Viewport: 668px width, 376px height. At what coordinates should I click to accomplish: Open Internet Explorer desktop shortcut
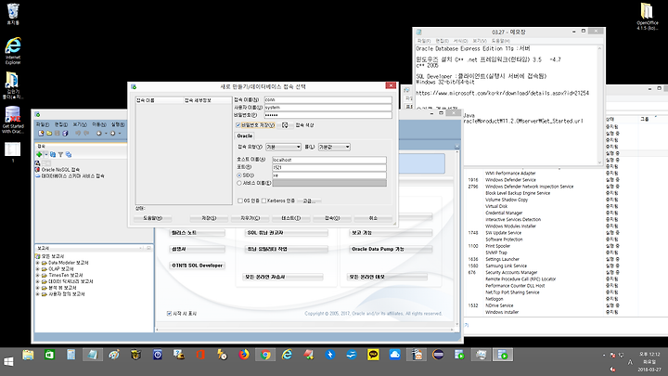point(13,50)
